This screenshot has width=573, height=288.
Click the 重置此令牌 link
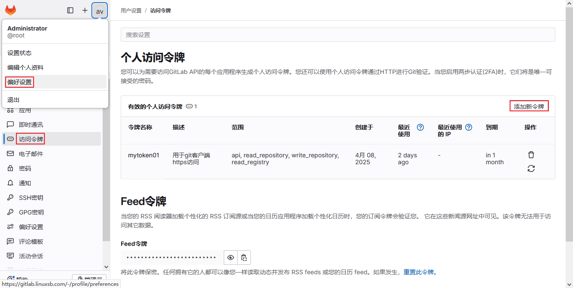click(x=418, y=272)
